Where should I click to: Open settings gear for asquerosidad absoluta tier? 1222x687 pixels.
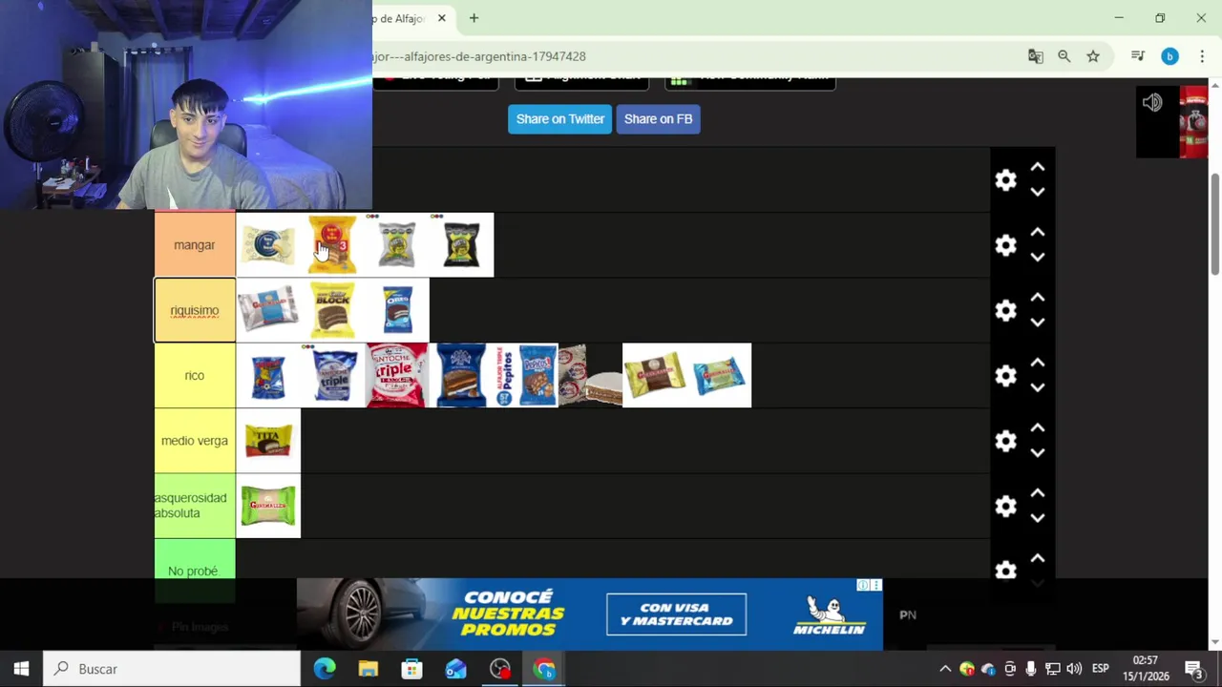[x=1005, y=506]
